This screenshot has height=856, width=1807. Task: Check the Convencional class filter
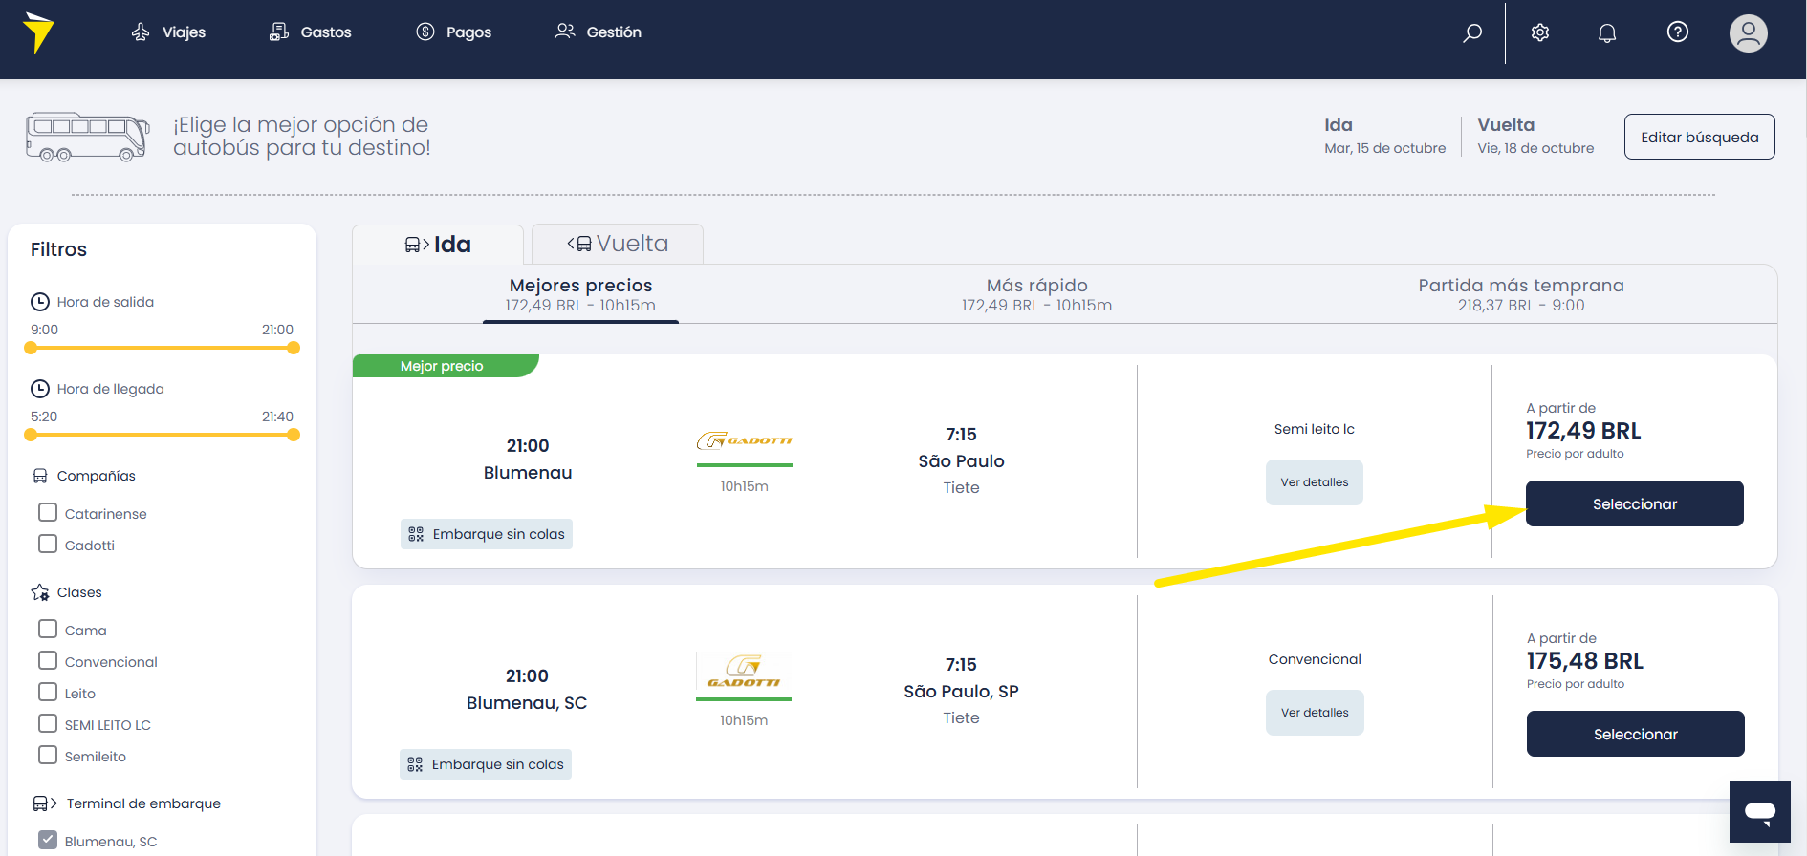click(x=48, y=660)
